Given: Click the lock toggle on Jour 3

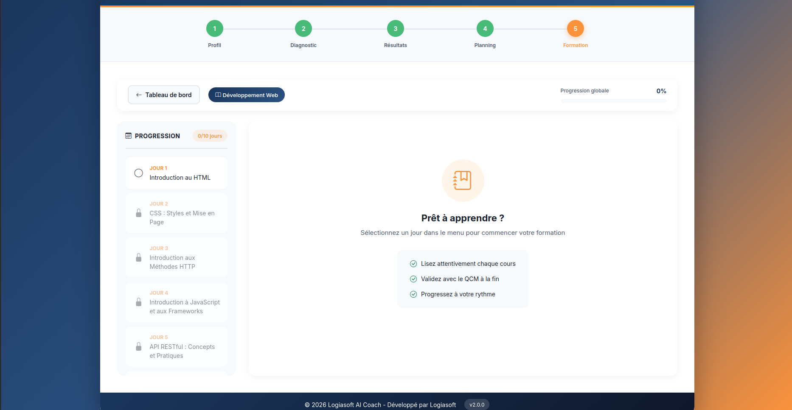Looking at the screenshot, I should pos(138,257).
